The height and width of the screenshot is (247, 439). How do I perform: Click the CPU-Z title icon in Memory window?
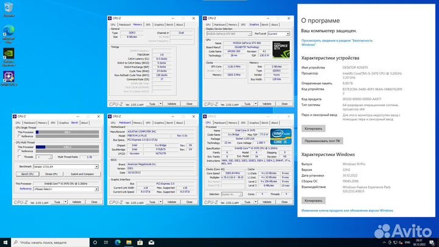(110, 18)
